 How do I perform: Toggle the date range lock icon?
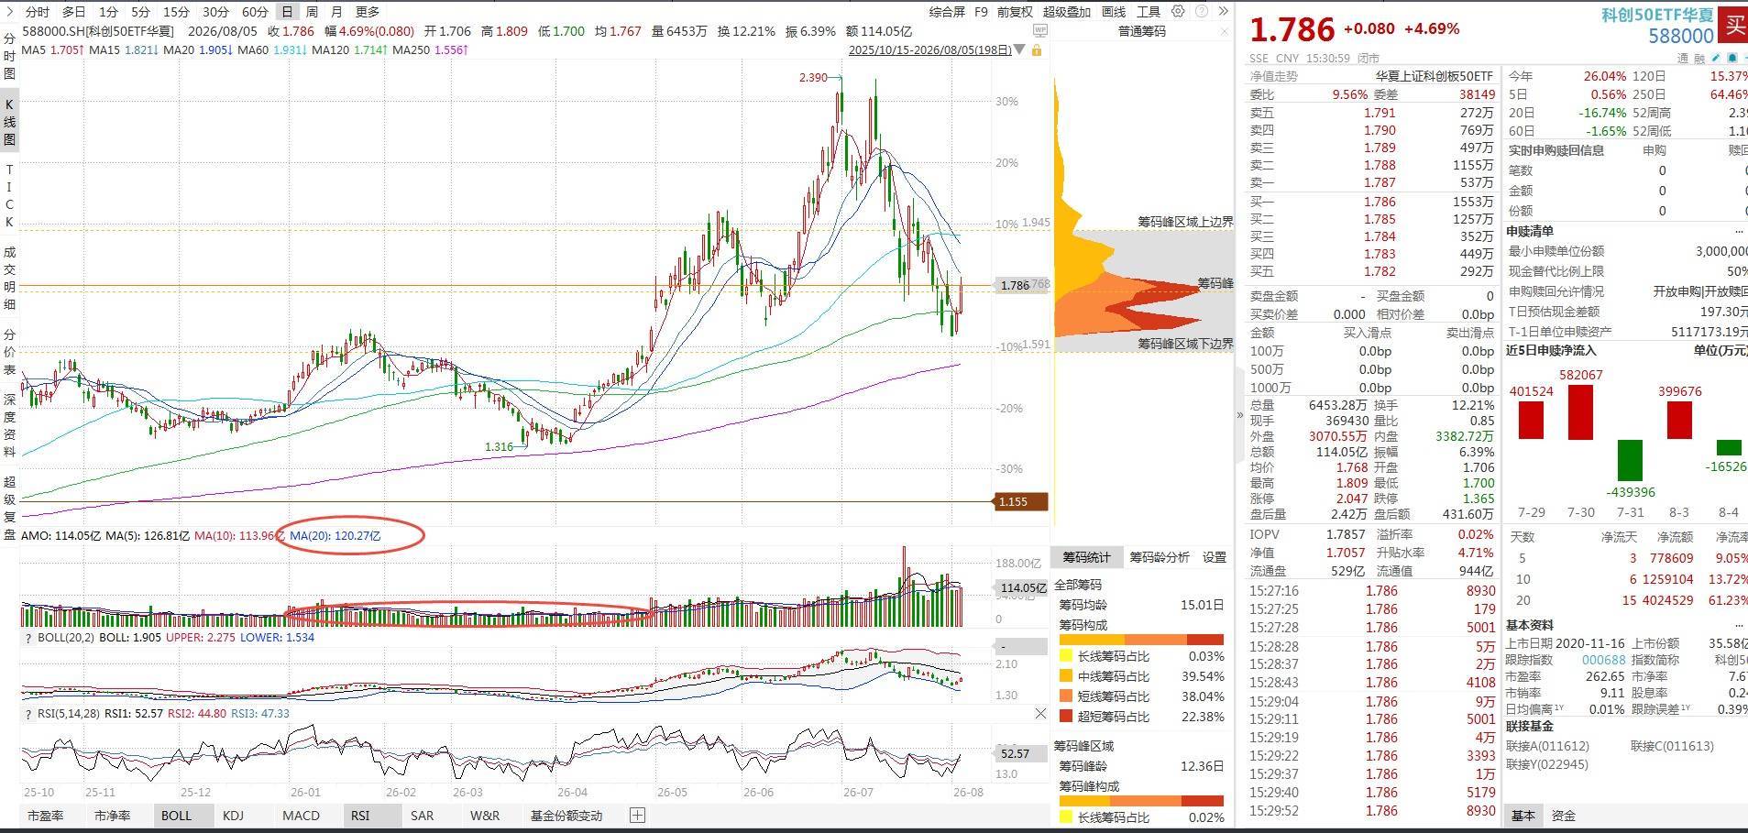(x=1037, y=50)
